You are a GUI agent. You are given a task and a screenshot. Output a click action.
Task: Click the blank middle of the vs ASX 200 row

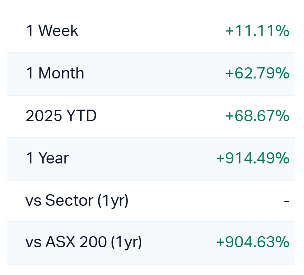[177, 242]
